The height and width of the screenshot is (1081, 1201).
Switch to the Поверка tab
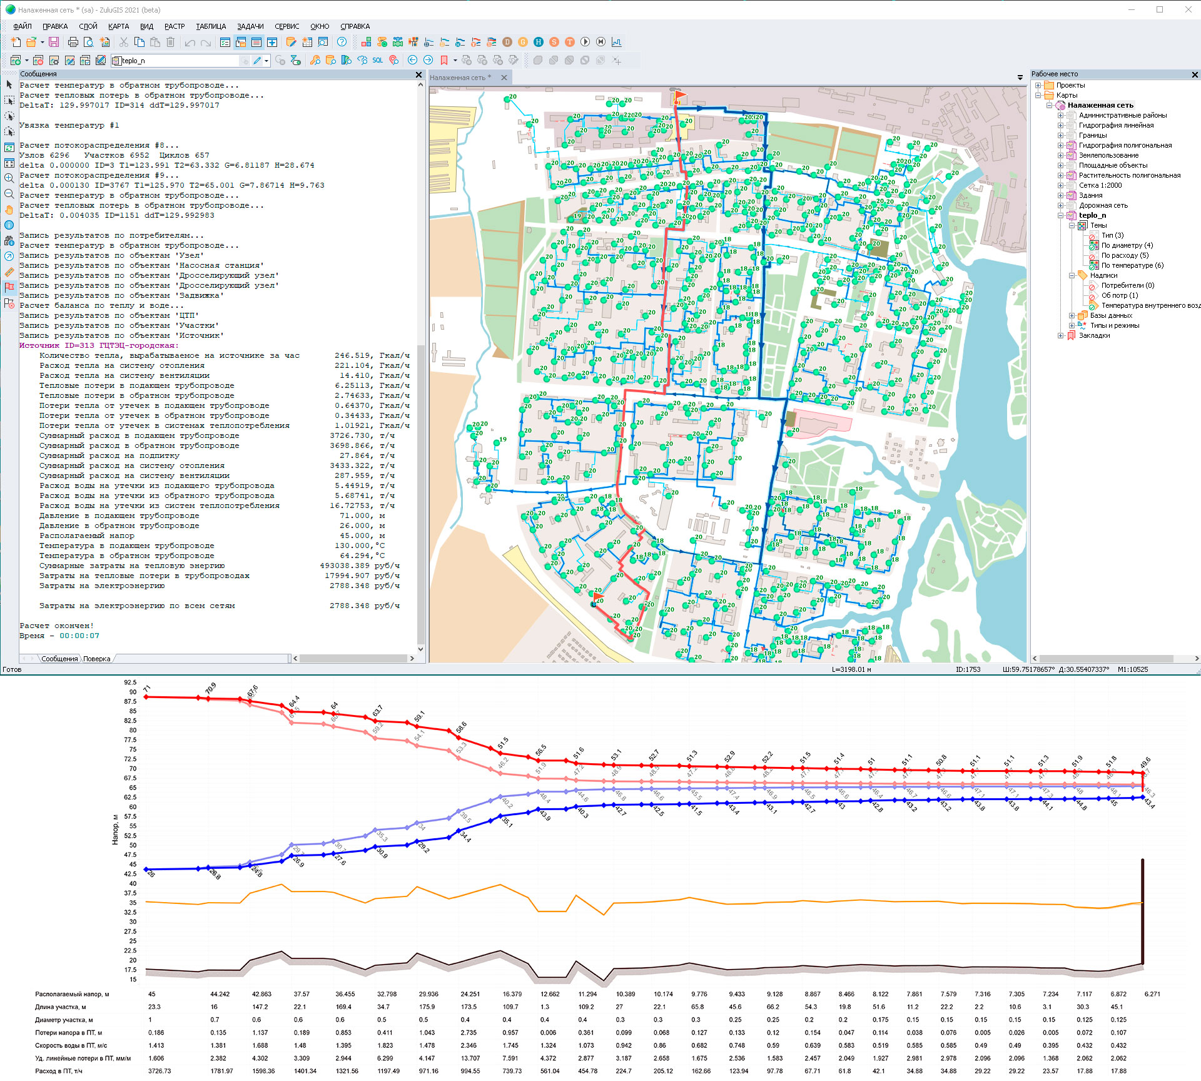tap(97, 659)
